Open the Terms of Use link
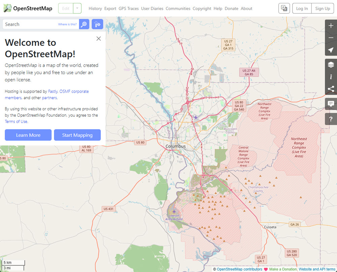Viewport: 337px width, 272px height. [x=16, y=122]
